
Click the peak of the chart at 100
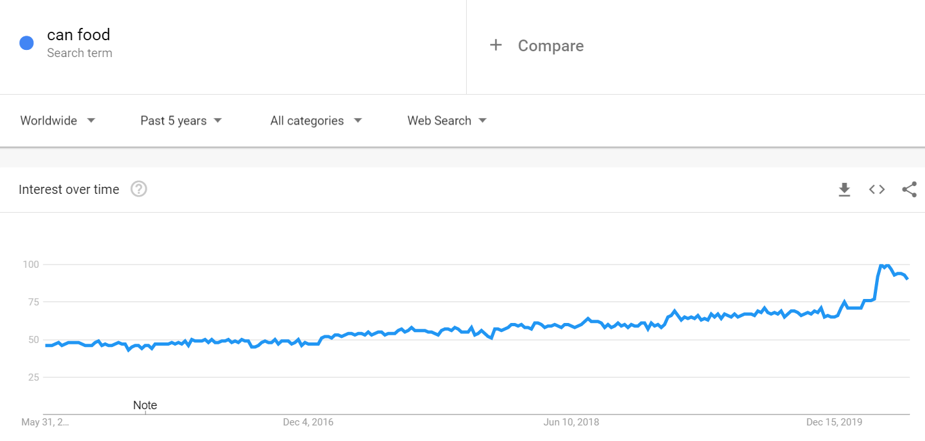point(882,266)
